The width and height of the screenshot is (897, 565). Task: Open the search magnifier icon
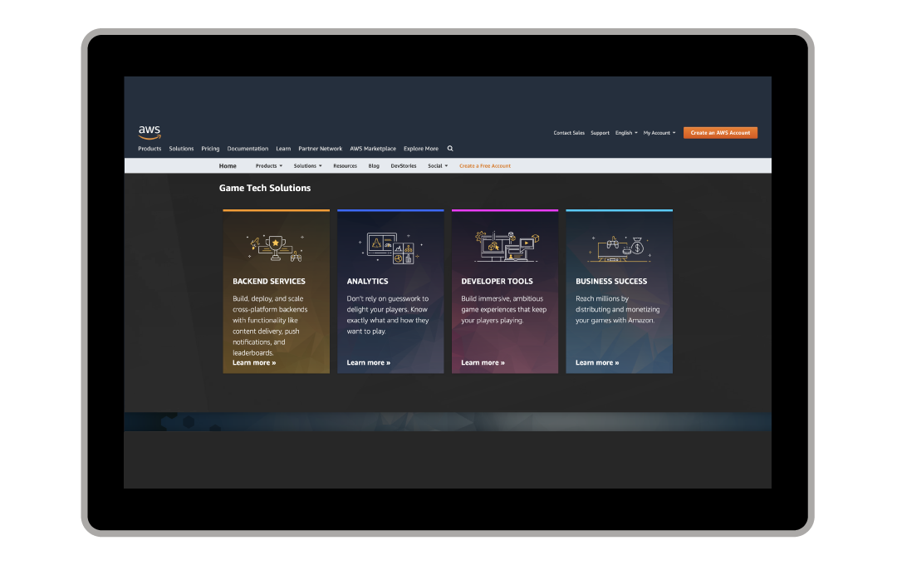click(450, 148)
